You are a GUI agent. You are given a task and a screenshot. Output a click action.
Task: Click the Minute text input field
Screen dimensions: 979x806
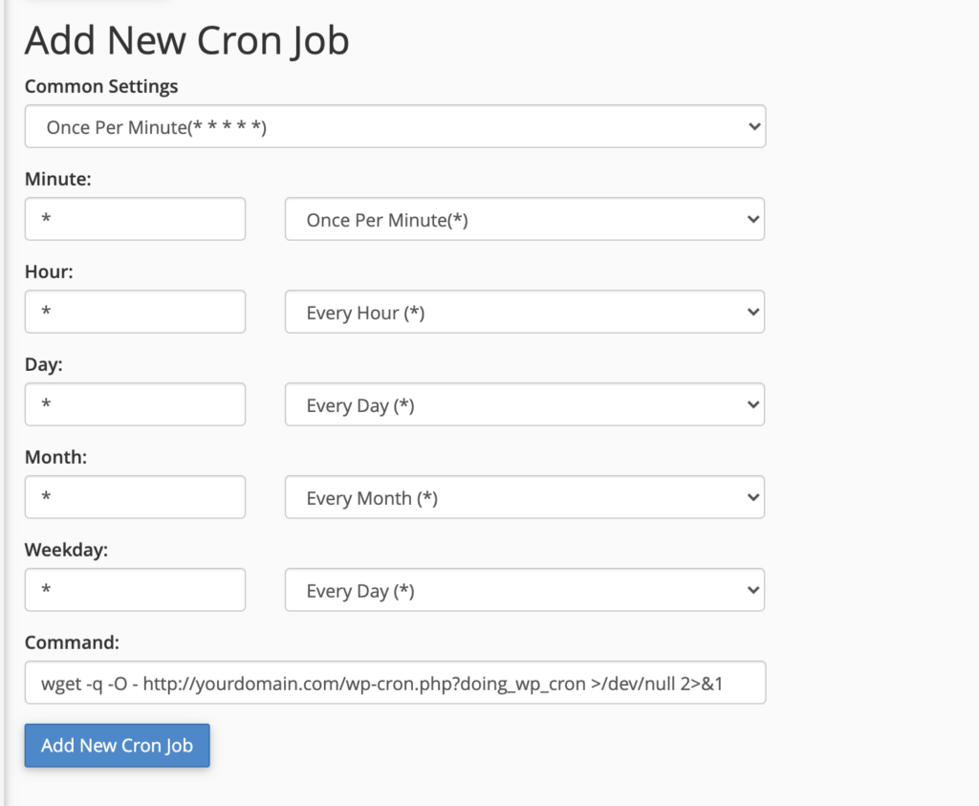[135, 219]
